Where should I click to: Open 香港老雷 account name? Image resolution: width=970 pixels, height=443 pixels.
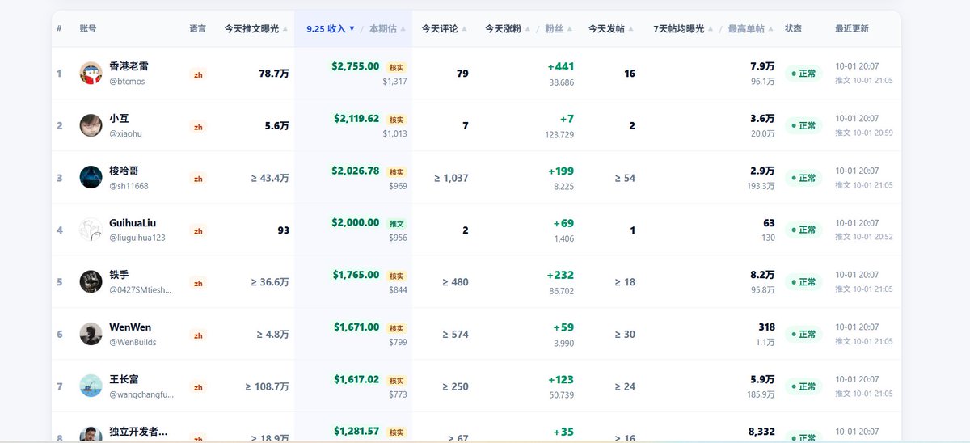129,66
